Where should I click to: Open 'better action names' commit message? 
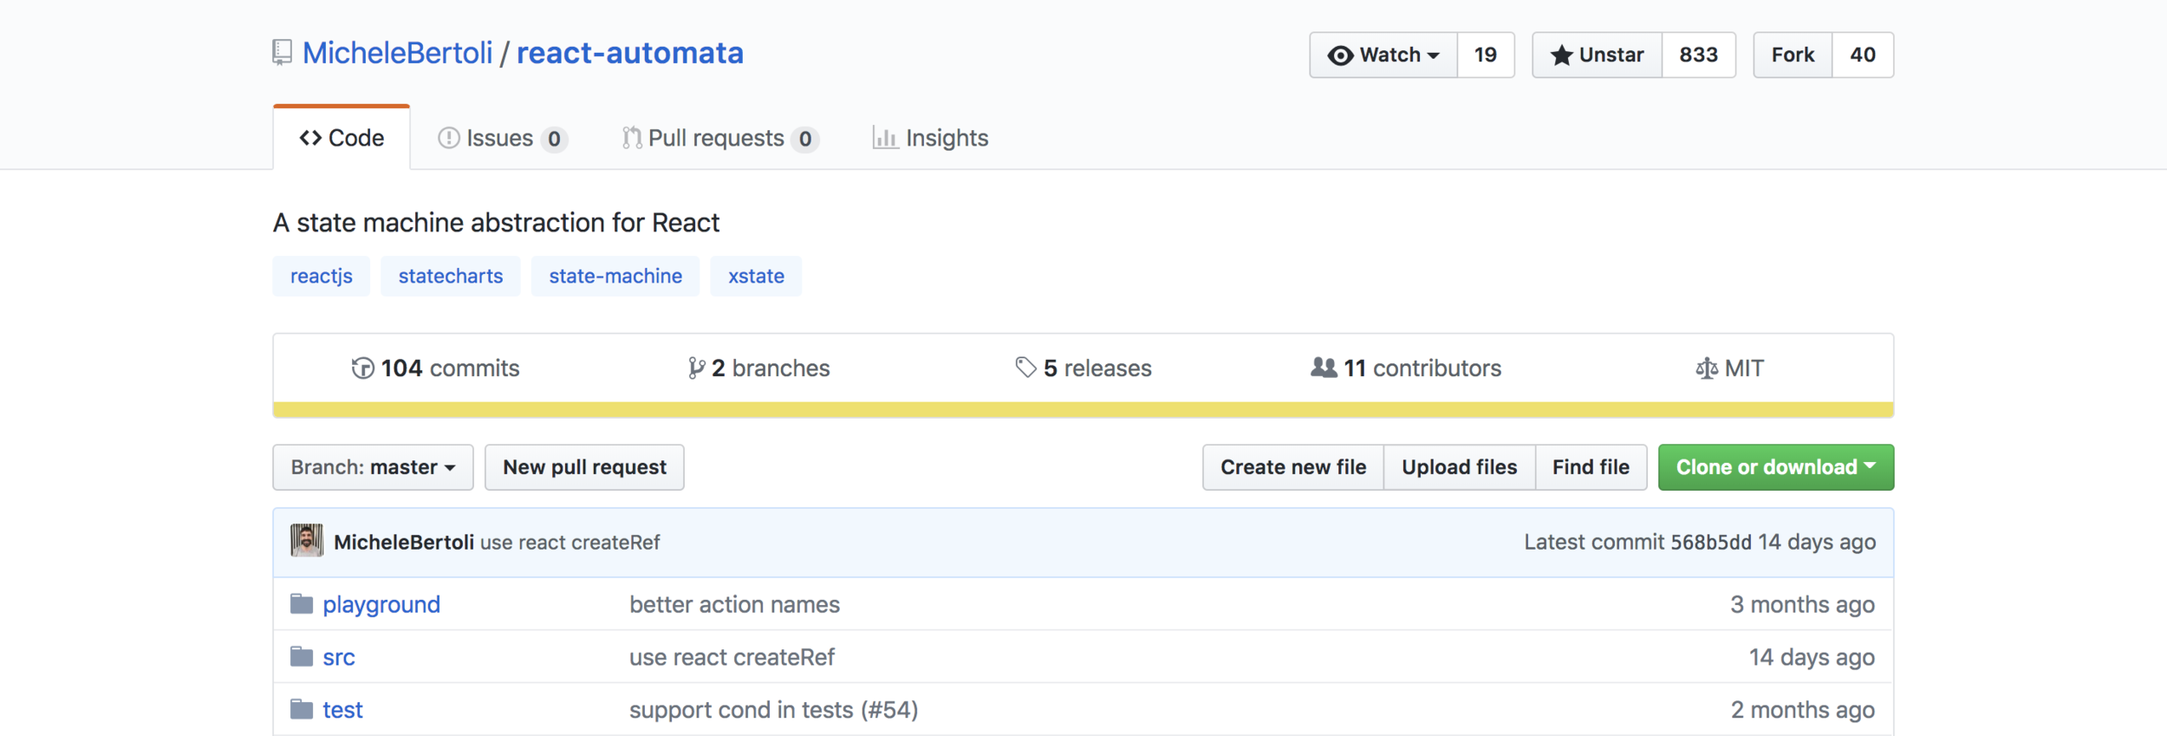734,604
